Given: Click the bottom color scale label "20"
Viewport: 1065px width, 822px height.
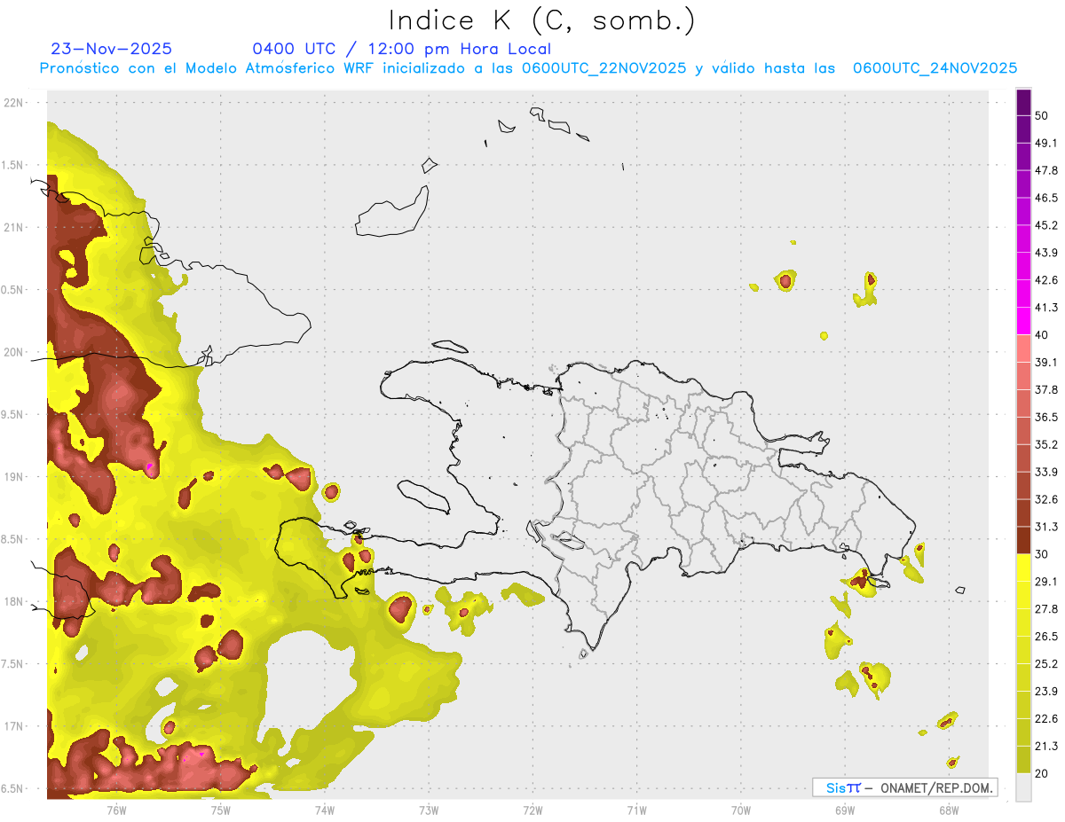Looking at the screenshot, I should 1041,773.
